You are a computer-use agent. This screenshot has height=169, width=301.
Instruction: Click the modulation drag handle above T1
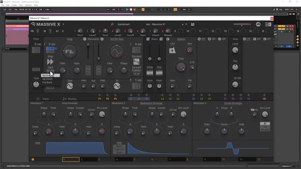coord(225,95)
